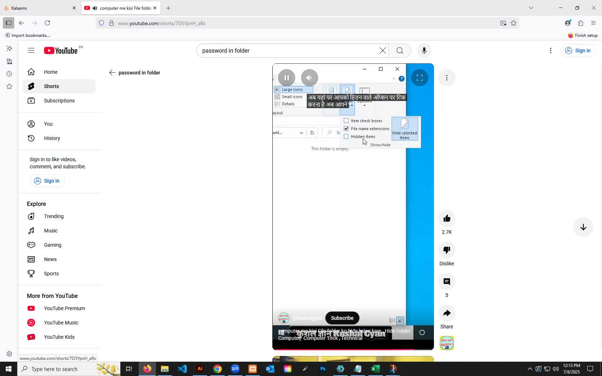Open the Short's more options menu
602x376 pixels.
coord(447,78)
